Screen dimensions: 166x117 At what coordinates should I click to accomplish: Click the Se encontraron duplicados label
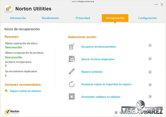click(x=21, y=71)
